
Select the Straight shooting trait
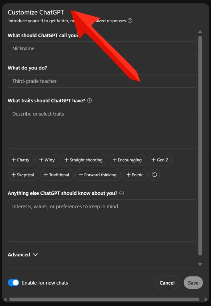[84, 160]
